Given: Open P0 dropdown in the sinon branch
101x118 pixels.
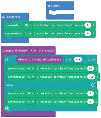Looking at the screenshot, I should coord(31,93).
